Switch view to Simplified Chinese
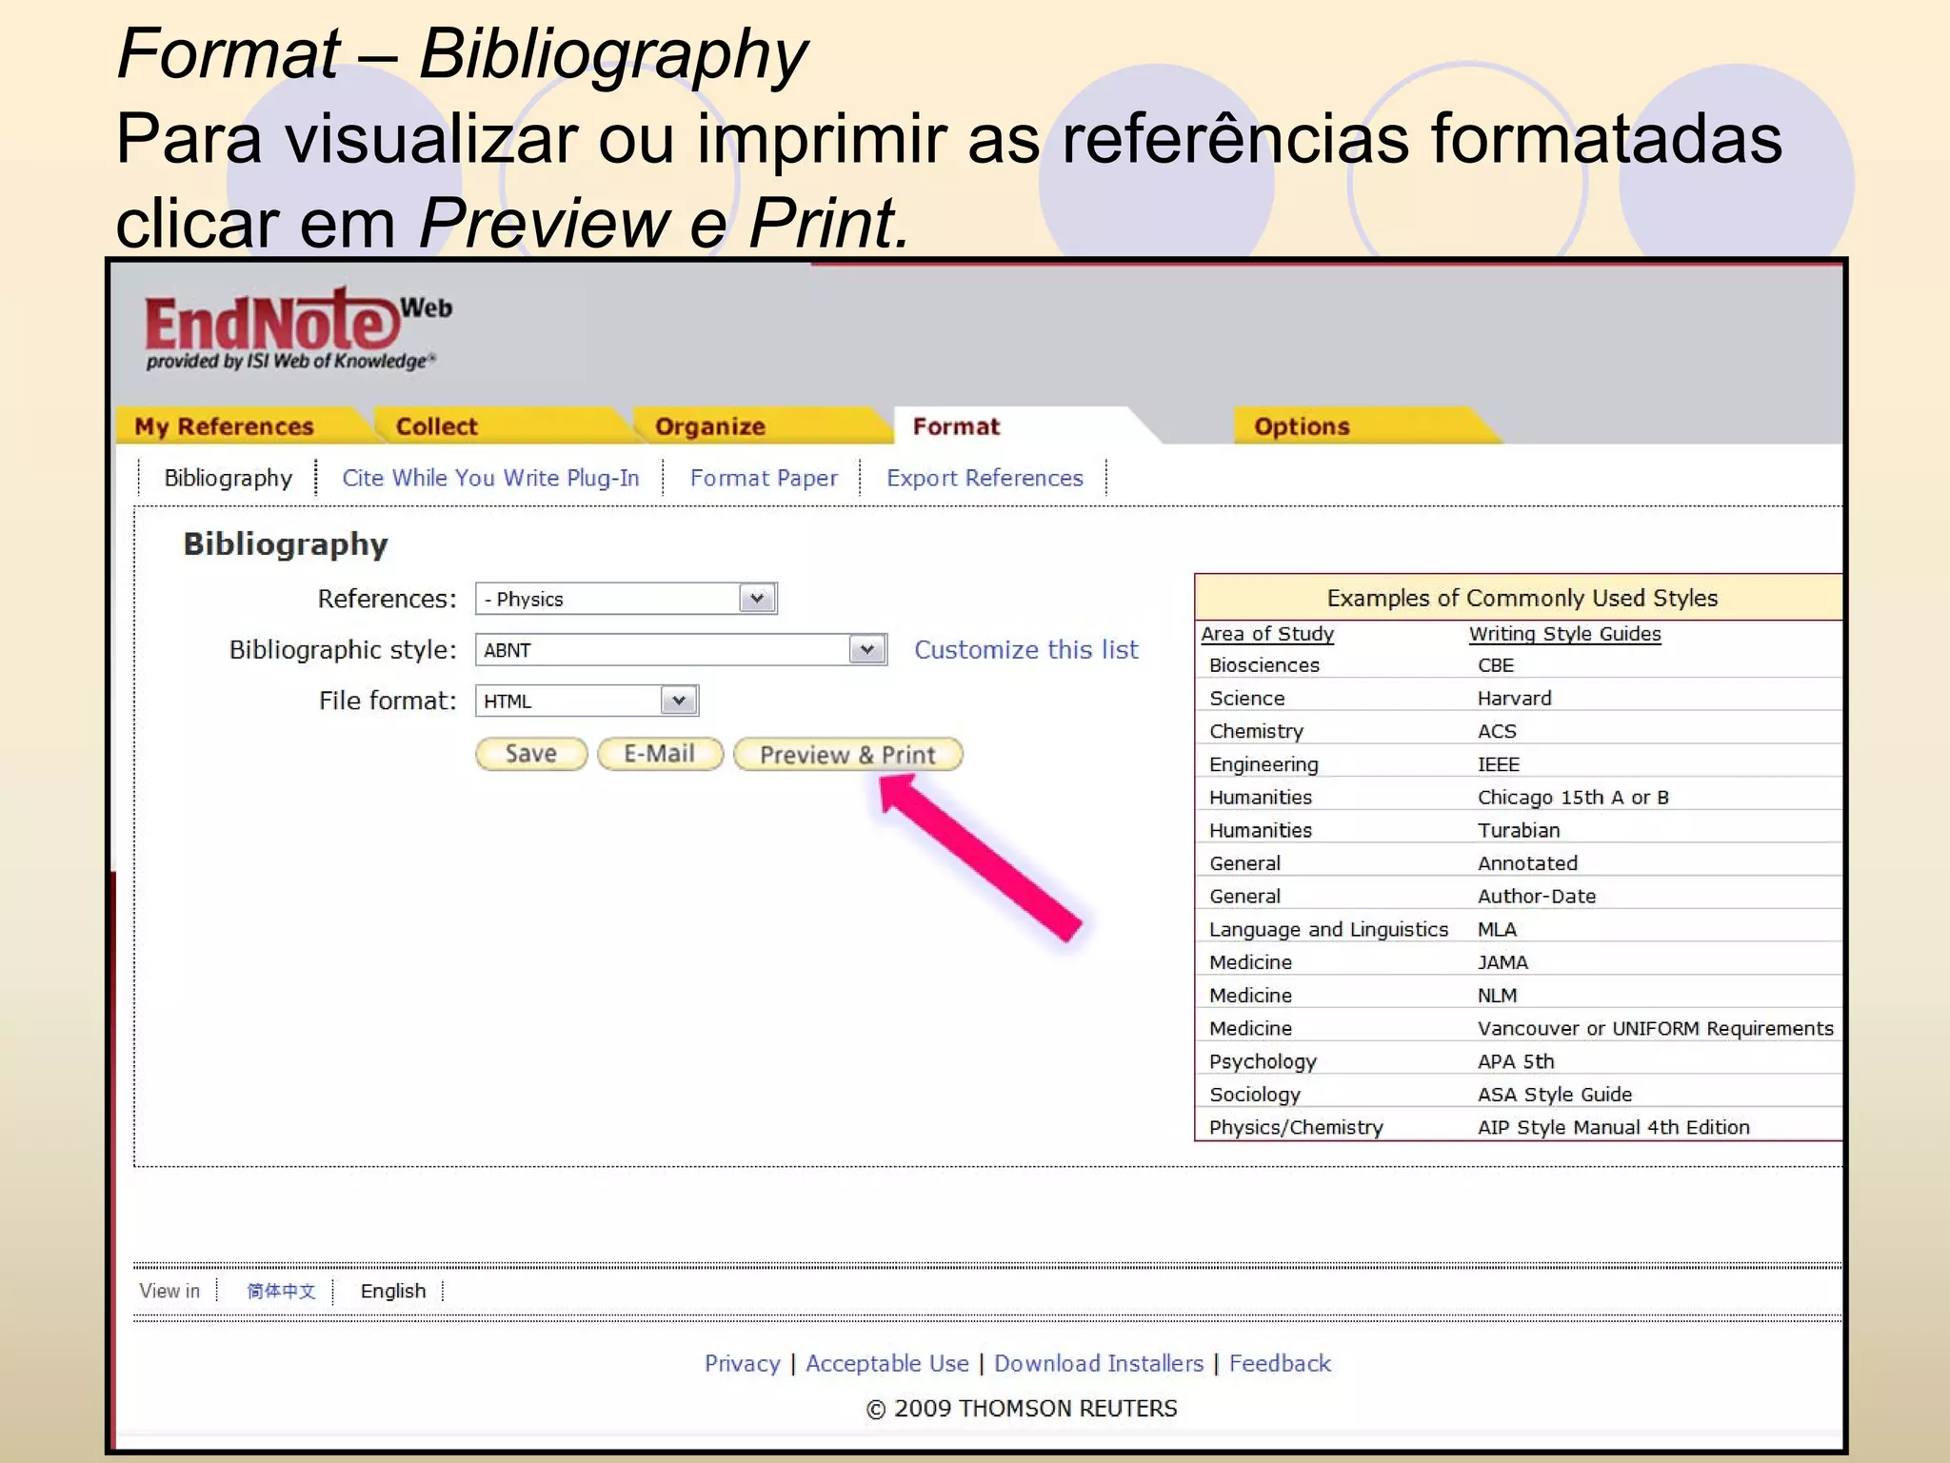Viewport: 1950px width, 1463px height. 281,1291
